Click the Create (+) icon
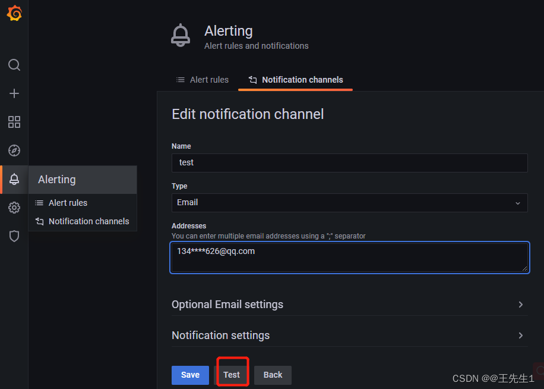 click(14, 93)
